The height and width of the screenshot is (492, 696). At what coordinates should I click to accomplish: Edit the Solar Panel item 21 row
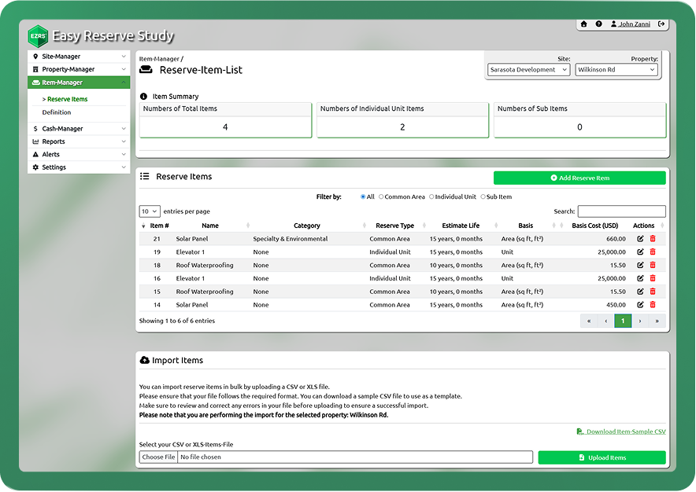[x=640, y=239]
